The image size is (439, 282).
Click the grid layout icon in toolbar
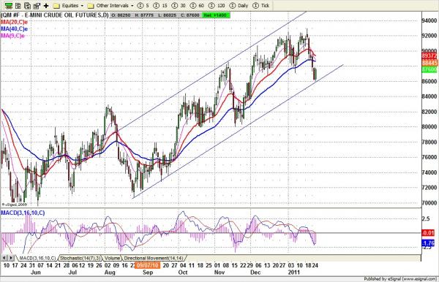click(x=18, y=6)
